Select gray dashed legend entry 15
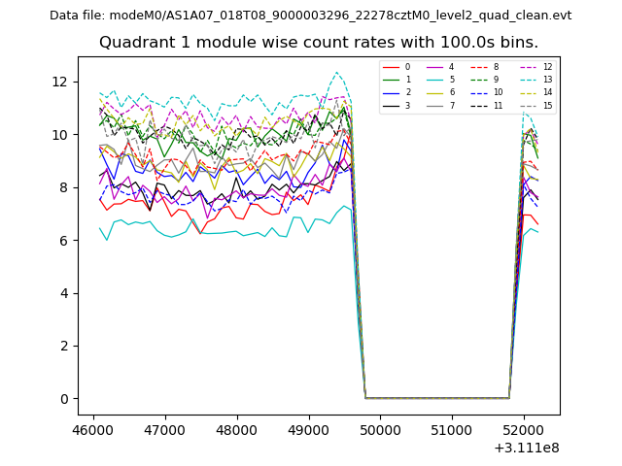This screenshot has width=622, height=466. (531, 105)
